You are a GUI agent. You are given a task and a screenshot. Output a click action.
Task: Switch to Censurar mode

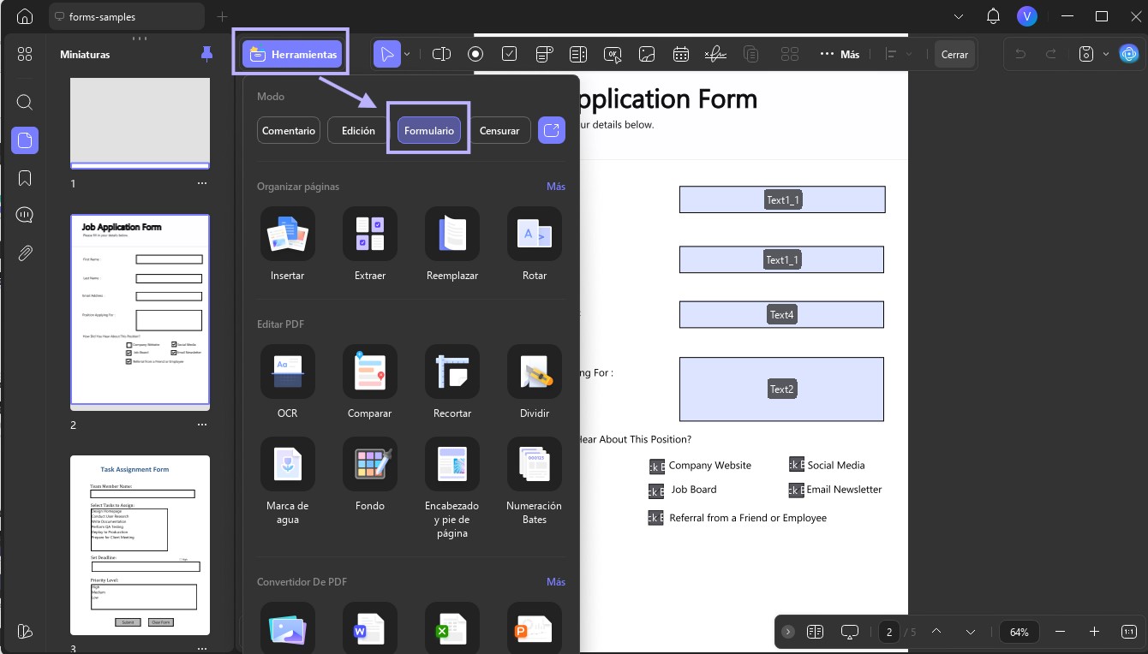[x=499, y=131]
